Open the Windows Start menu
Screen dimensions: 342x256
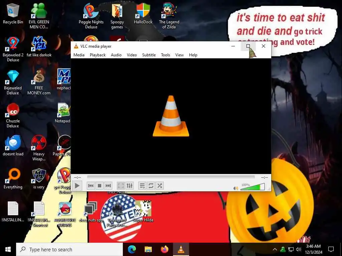tap(8, 249)
